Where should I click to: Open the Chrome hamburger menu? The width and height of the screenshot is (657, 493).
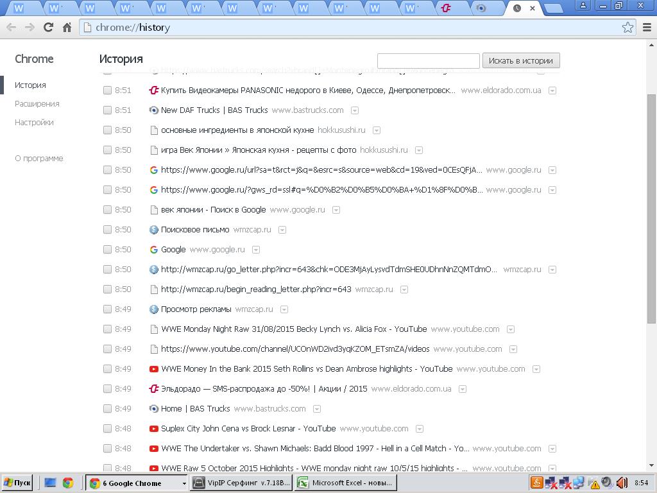[647, 27]
